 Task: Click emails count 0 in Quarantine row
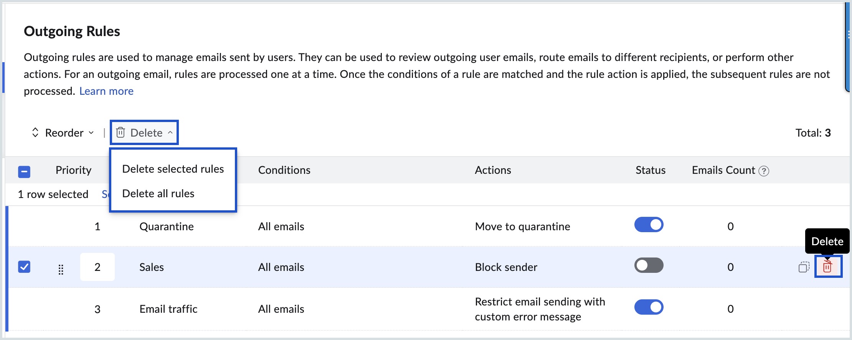[x=730, y=226]
